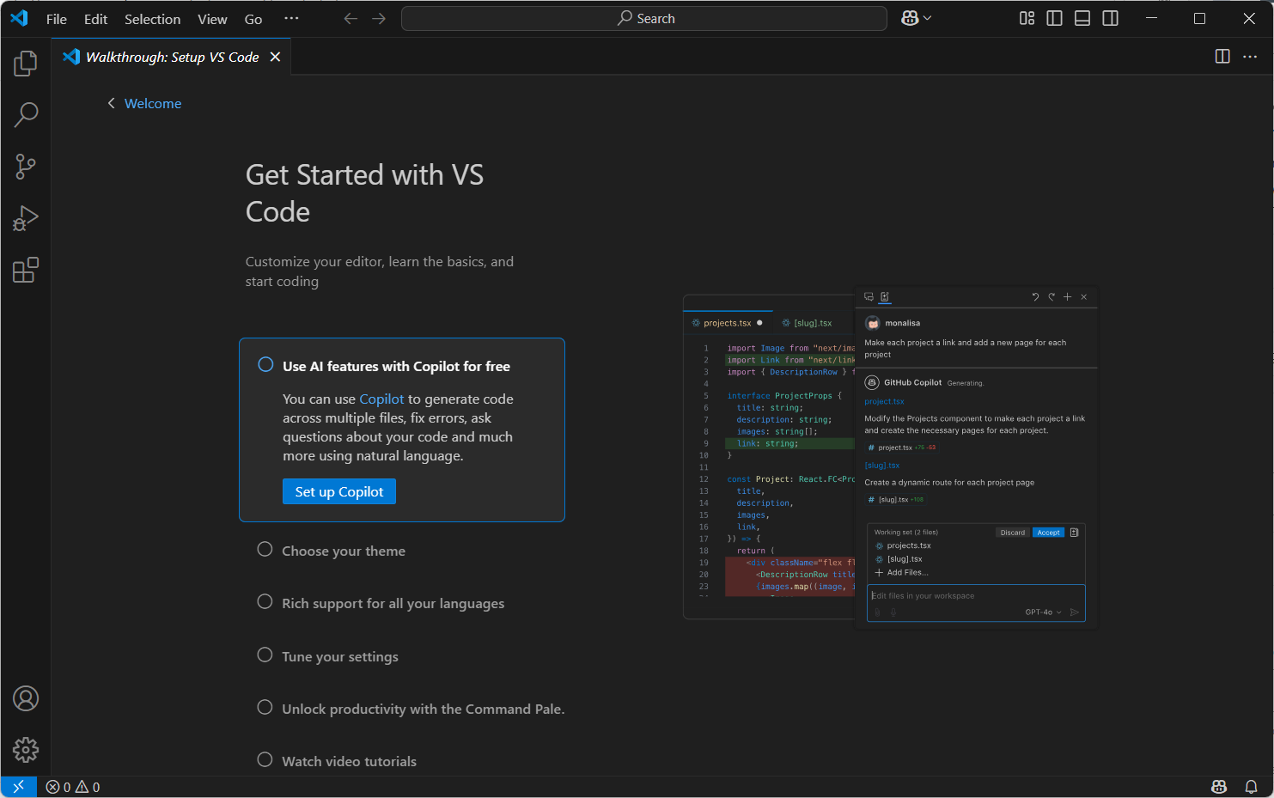
Task: Close the Walkthrough: Setup VS Code tab
Action: [x=275, y=57]
